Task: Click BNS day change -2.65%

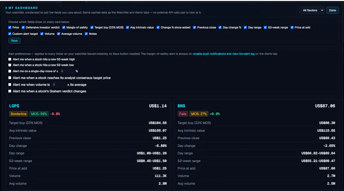Action: click(x=329, y=146)
